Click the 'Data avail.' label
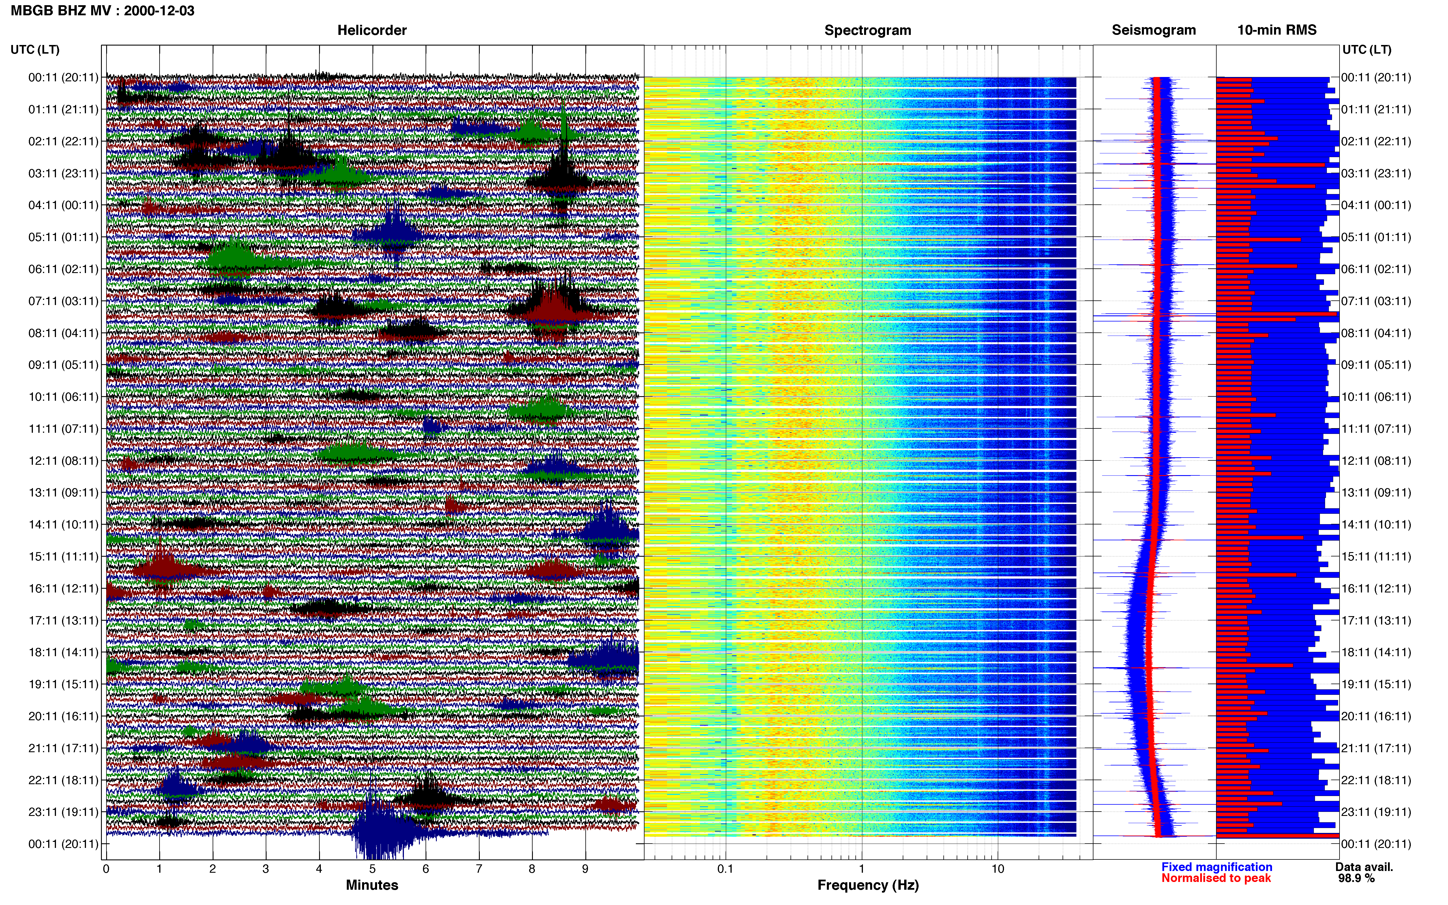Image resolution: width=1448 pixels, height=905 pixels. [1364, 867]
